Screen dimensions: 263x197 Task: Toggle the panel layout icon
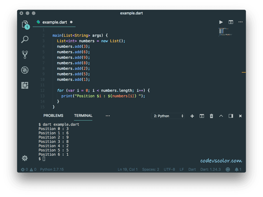pyautogui.click(x=230, y=116)
